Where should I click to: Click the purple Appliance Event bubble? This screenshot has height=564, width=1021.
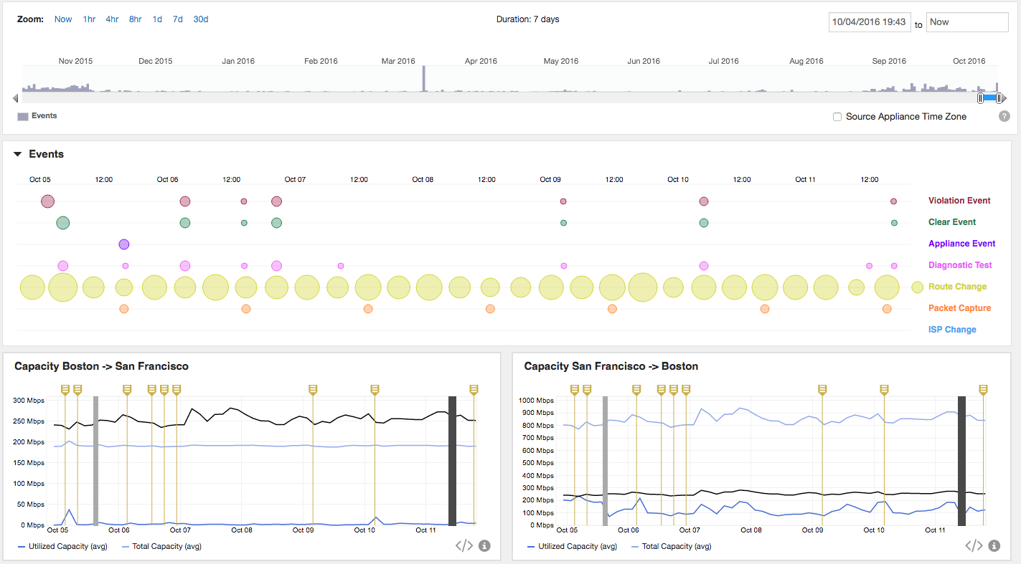point(123,244)
